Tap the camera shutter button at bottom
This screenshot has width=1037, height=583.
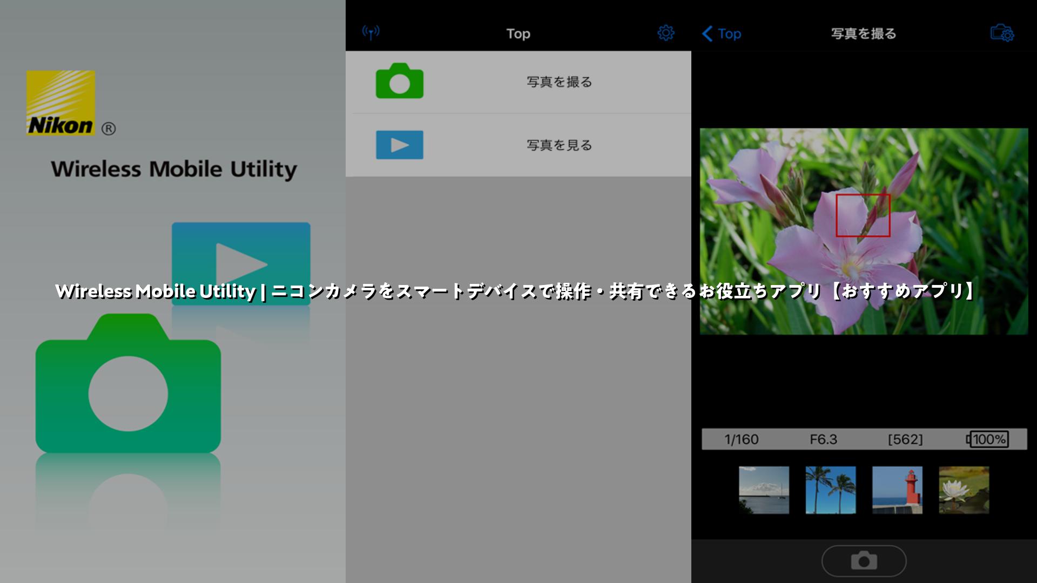coord(864,561)
